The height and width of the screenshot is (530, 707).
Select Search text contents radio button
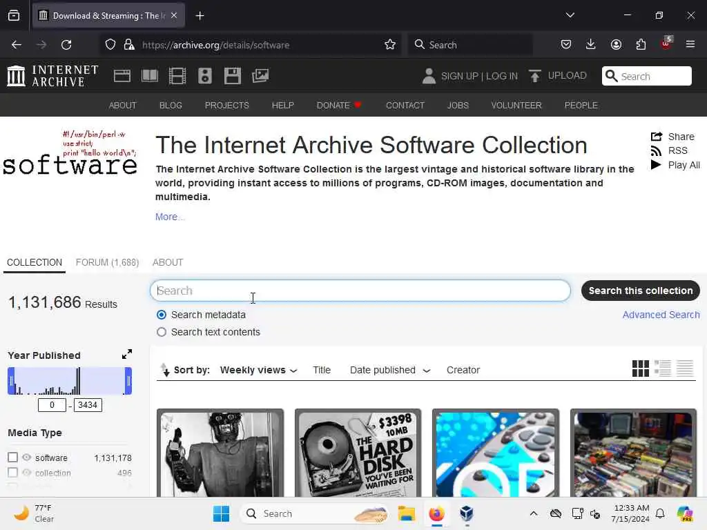coord(162,332)
